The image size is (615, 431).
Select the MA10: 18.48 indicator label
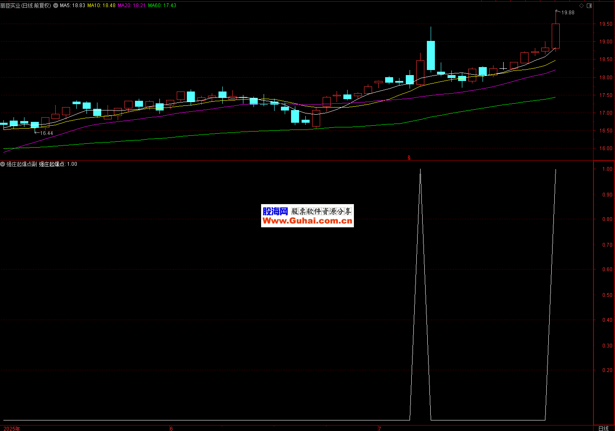pos(101,5)
